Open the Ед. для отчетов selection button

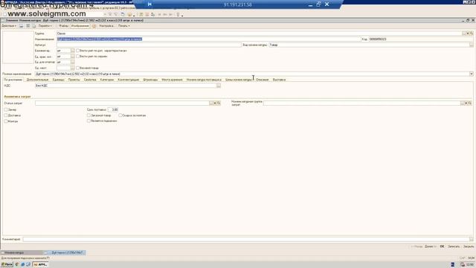[x=73, y=62]
